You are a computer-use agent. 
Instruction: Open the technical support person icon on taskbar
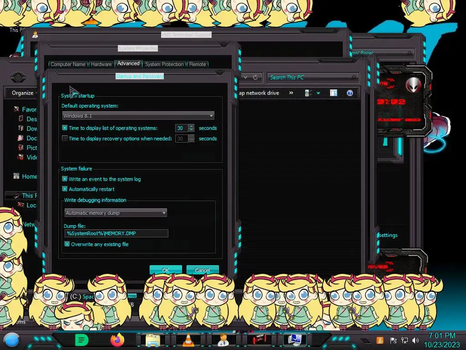coord(223,340)
